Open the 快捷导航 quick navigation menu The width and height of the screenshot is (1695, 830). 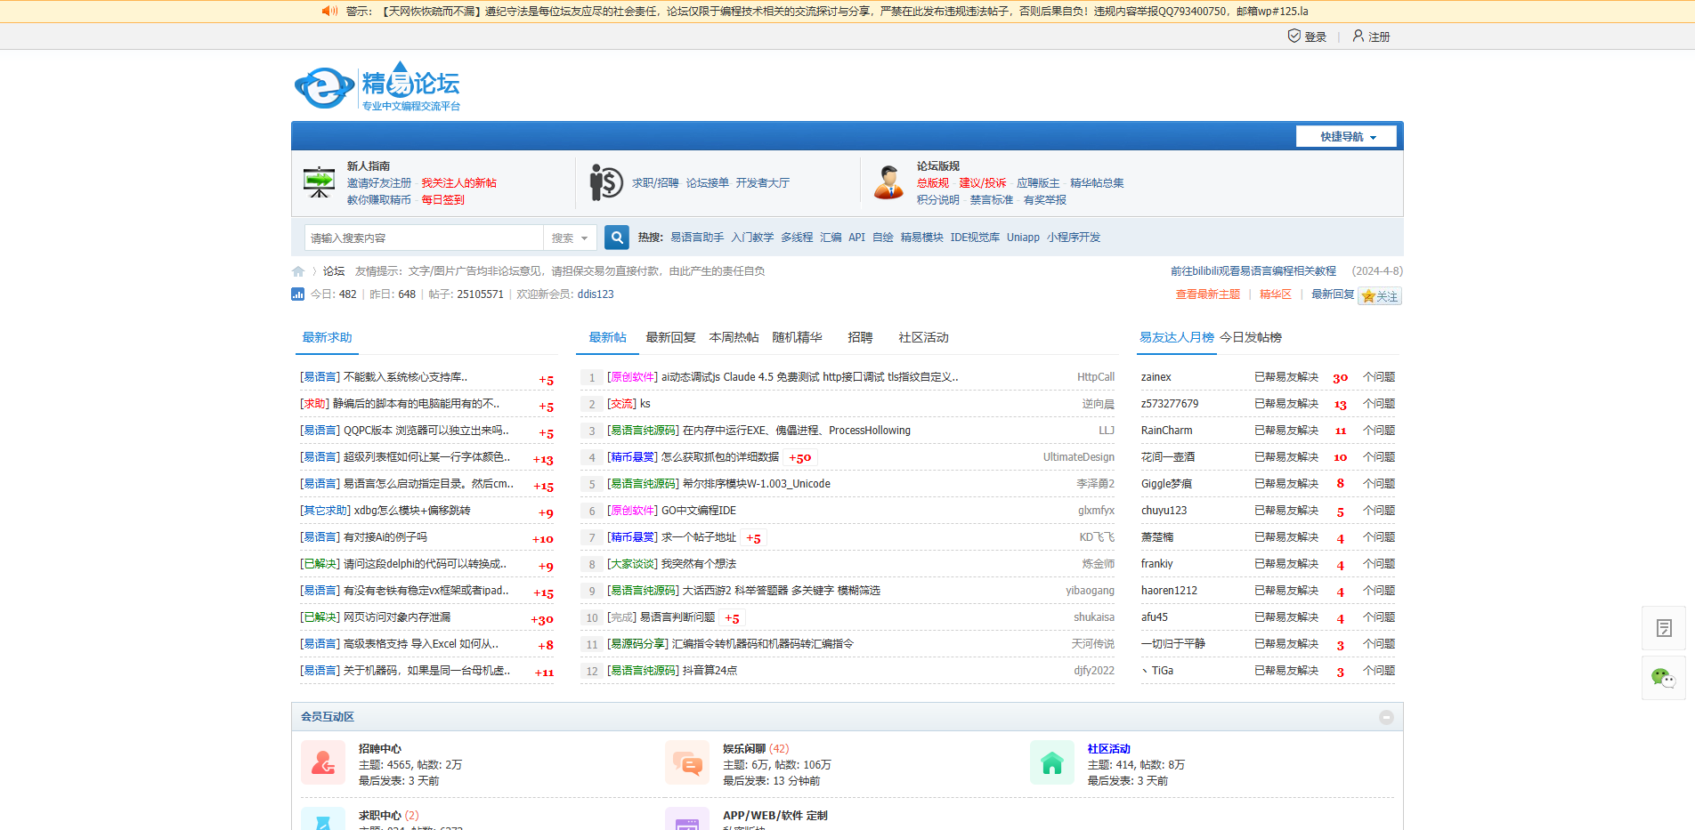click(x=1346, y=136)
